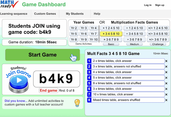Click the Math Ready logo
Viewport: 171px width, 117px height.
coord(9,4)
